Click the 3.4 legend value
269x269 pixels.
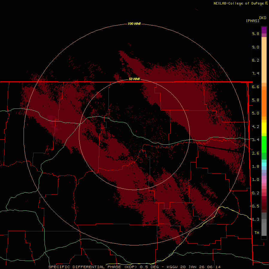(256, 140)
